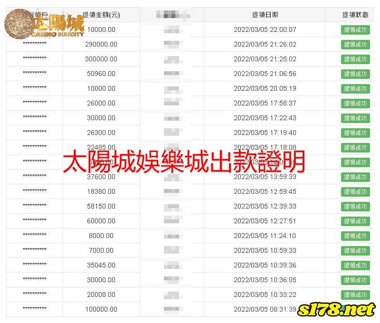The height and width of the screenshot is (323, 380).
Task: Select the amount 35045.00
Action: (101, 265)
